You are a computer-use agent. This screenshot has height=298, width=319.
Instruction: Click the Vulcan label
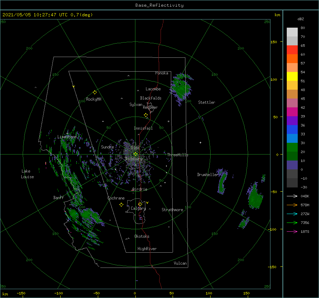coord(180,263)
